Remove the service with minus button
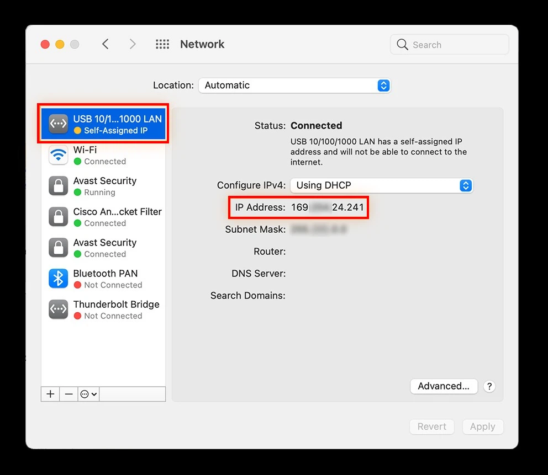Viewport: 548px width, 475px height. [x=68, y=394]
